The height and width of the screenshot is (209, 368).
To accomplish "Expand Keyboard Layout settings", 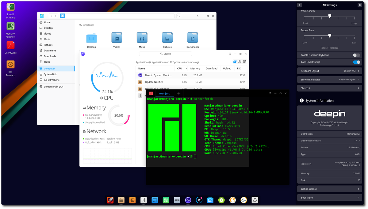I will click(329, 71).
